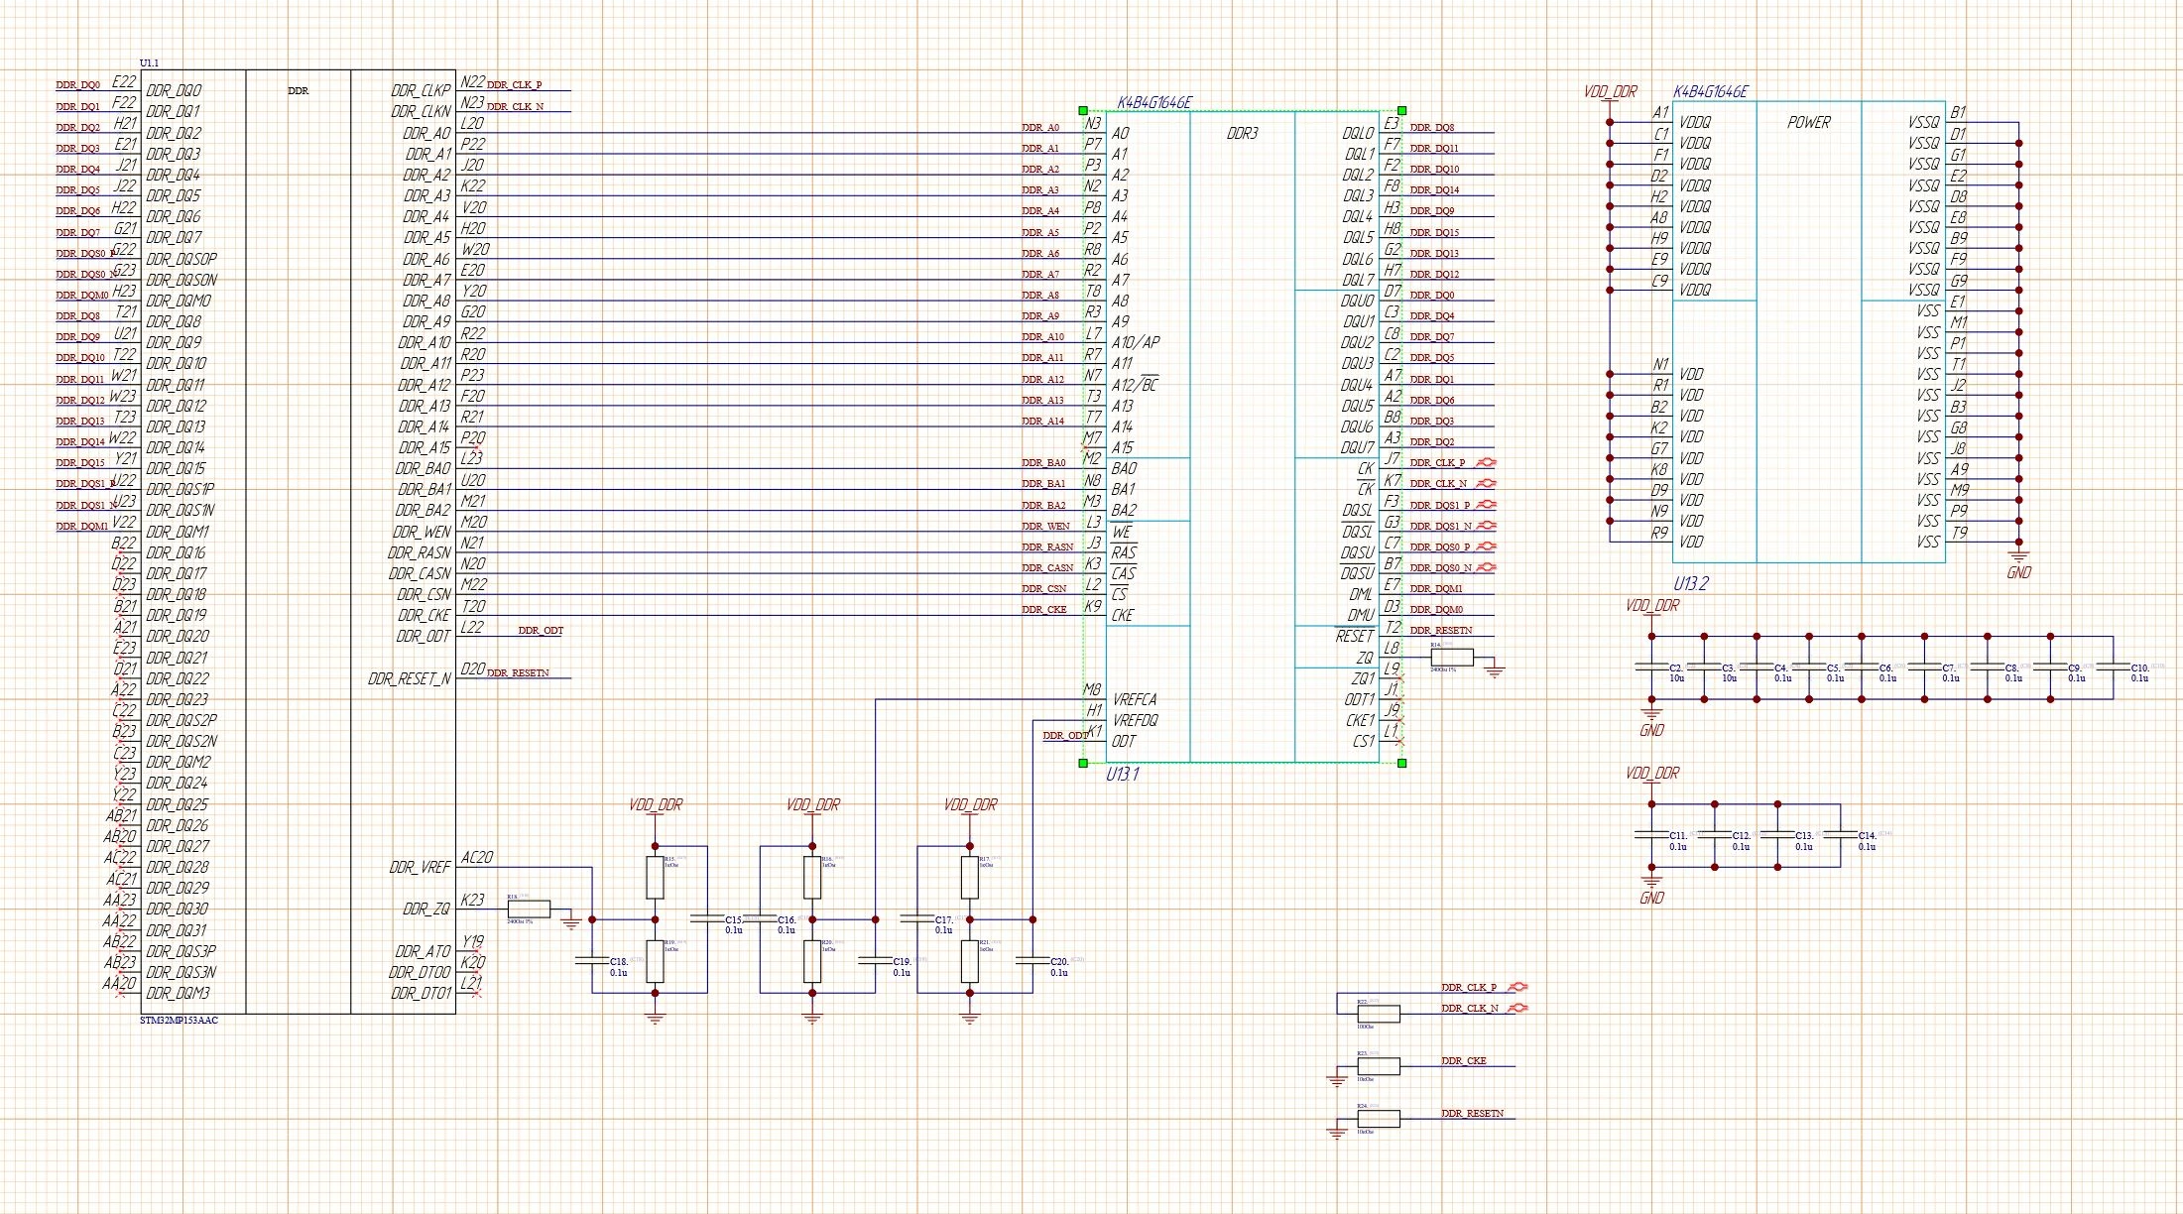Select capacitor C20 symbol
Screen dimensions: 2183x1214
(x=1033, y=961)
